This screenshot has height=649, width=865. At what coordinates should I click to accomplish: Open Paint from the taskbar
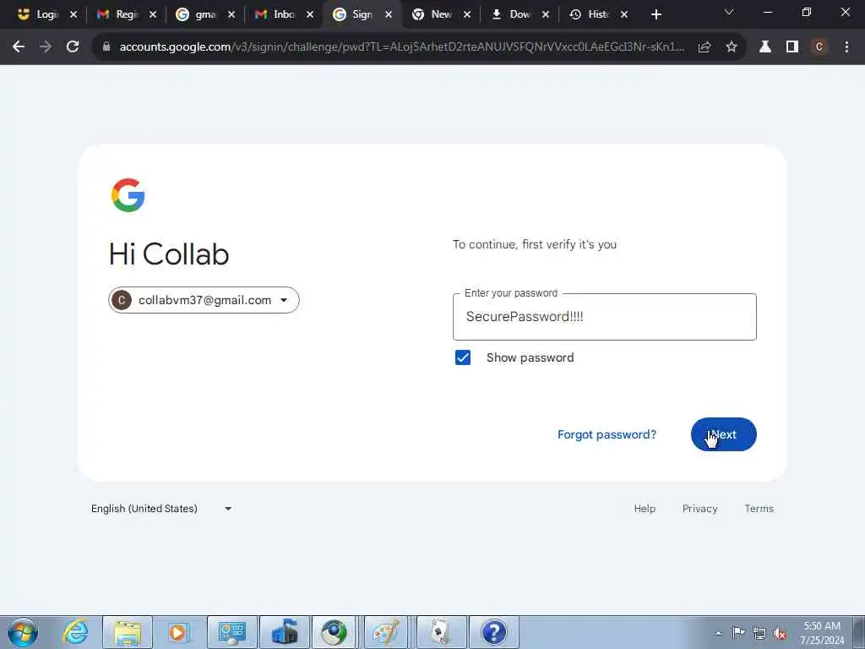click(x=385, y=632)
